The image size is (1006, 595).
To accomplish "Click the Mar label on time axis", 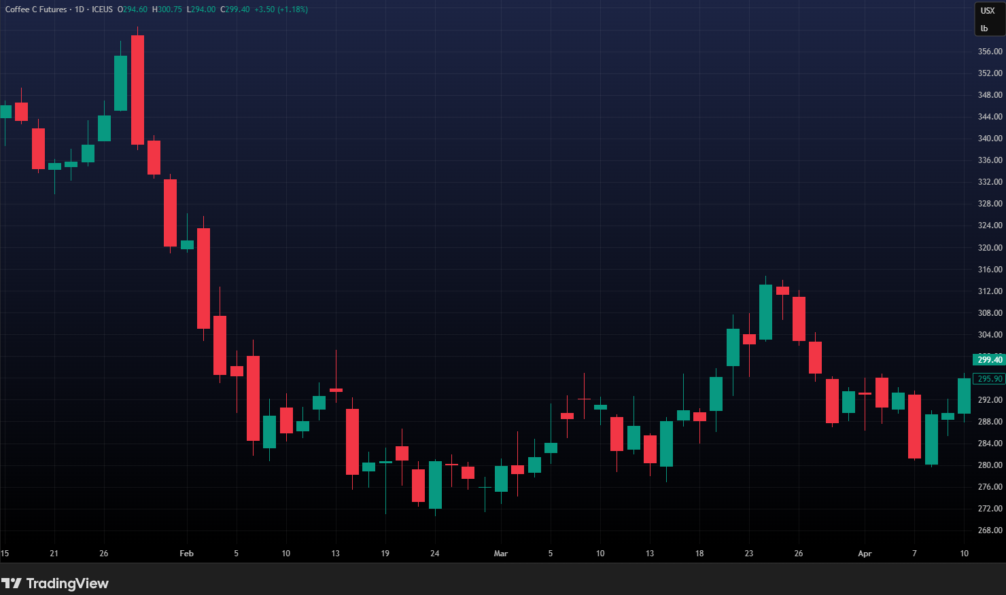I will (x=501, y=554).
